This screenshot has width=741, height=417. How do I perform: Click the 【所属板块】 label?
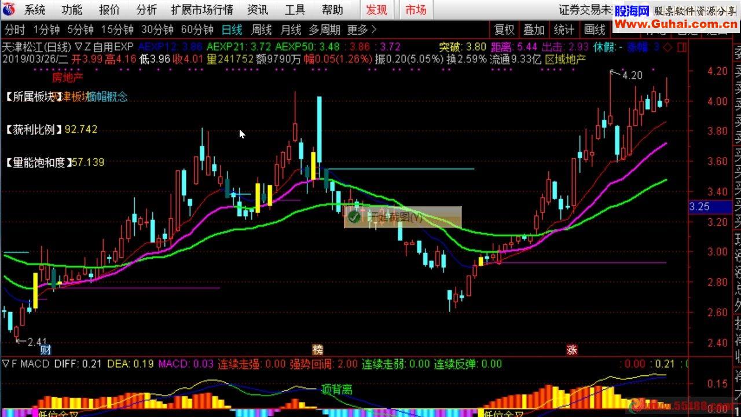point(34,97)
